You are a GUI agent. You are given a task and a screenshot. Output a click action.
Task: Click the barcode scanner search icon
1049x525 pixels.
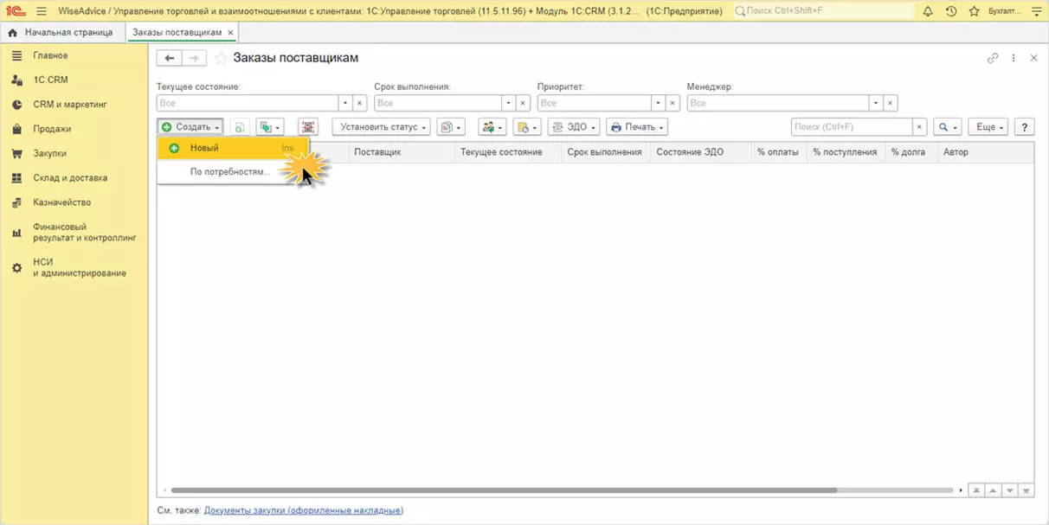click(x=308, y=127)
